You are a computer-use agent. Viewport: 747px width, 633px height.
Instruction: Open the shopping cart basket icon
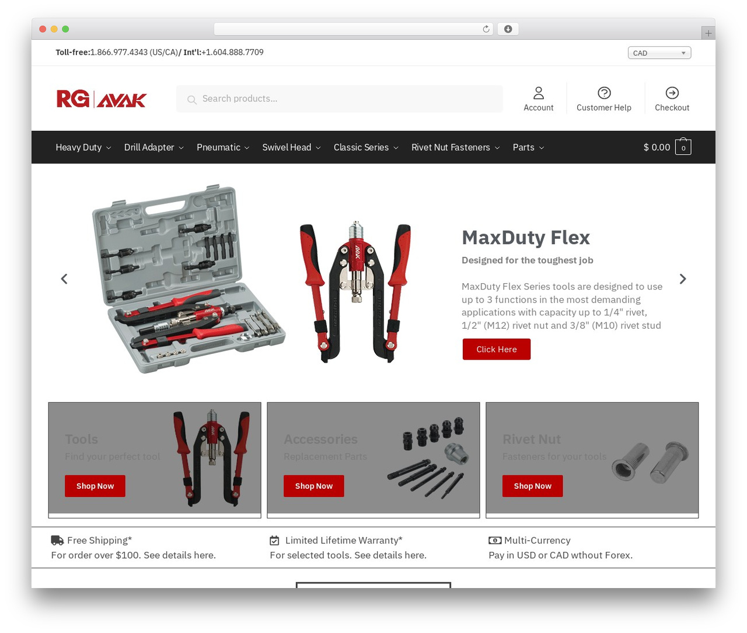pos(683,147)
